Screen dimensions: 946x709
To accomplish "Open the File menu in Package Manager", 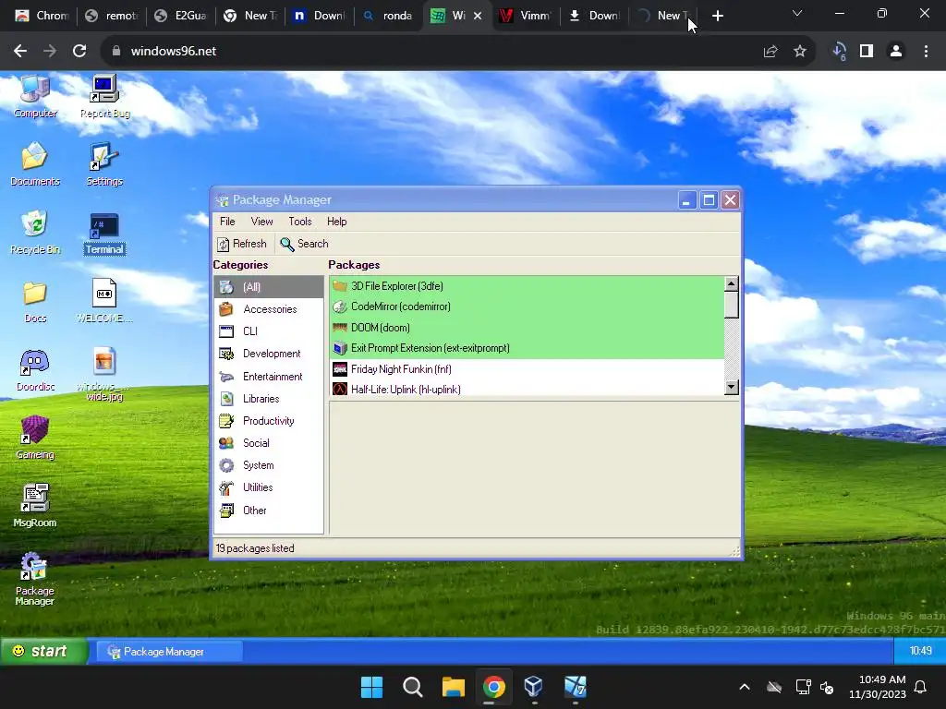I will coord(227,222).
